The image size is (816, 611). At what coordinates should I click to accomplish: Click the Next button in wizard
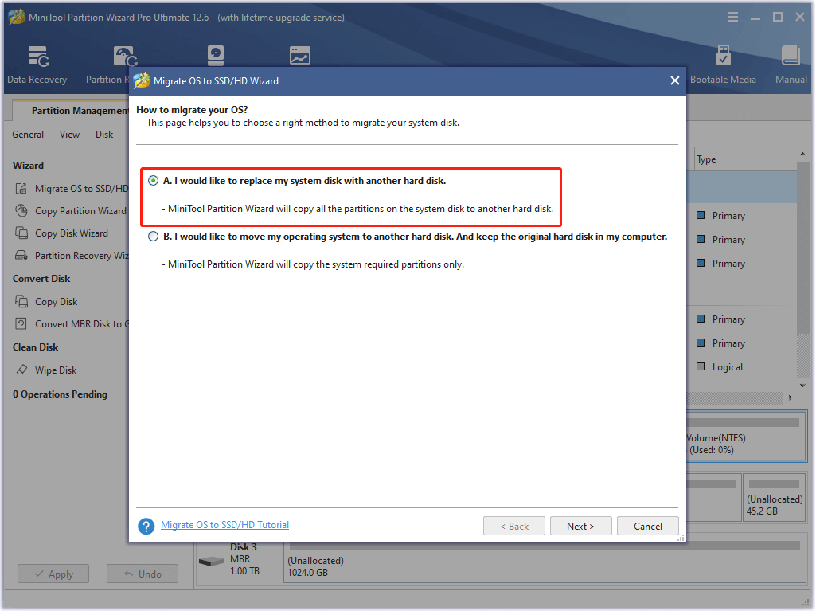[581, 526]
